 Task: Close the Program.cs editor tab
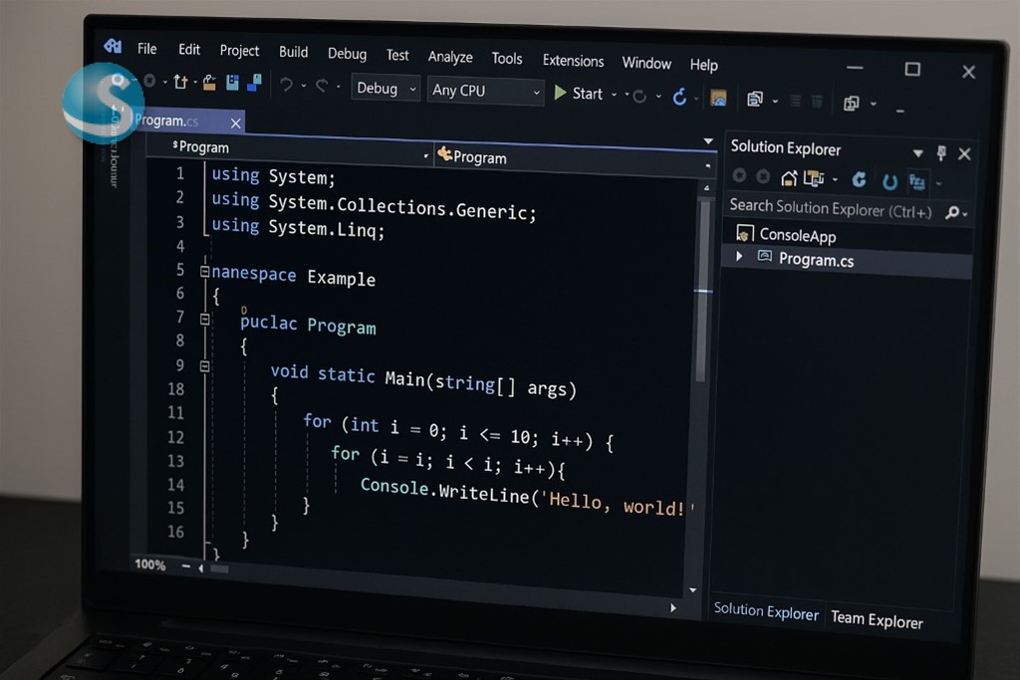(236, 122)
